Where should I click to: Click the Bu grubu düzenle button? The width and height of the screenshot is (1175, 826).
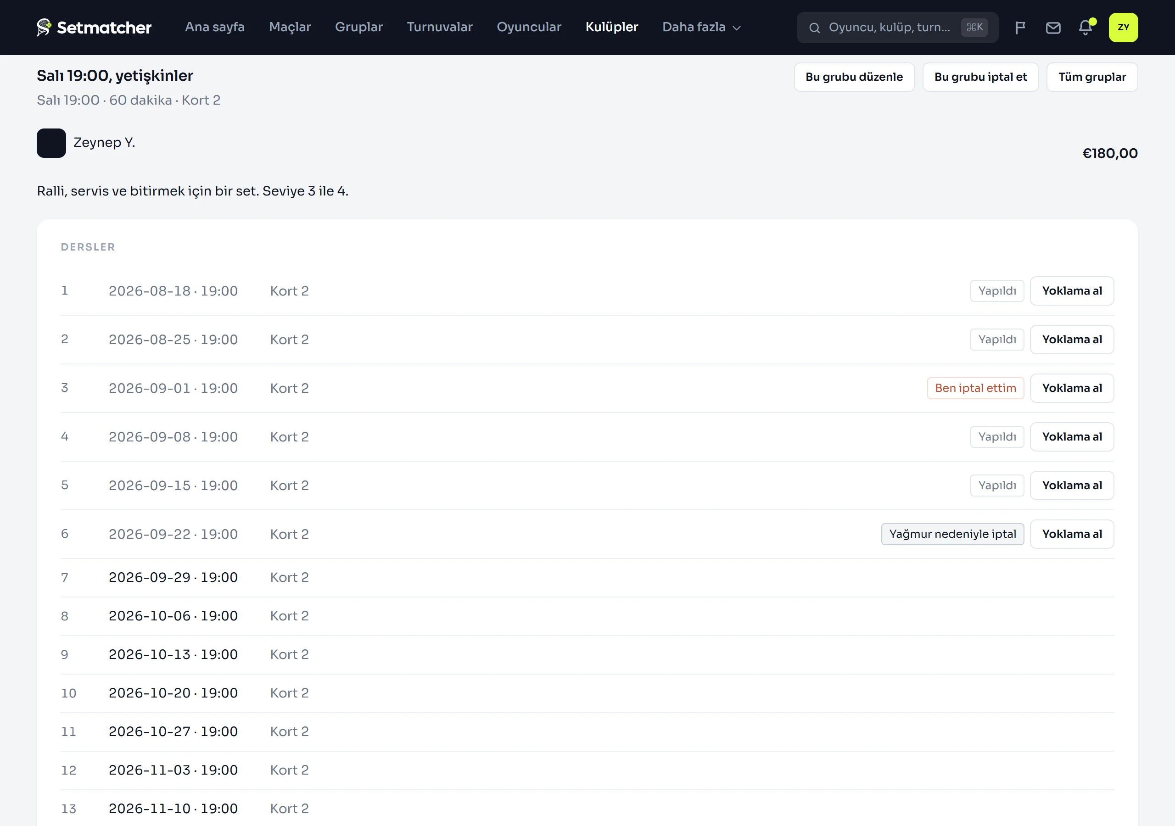[854, 77]
